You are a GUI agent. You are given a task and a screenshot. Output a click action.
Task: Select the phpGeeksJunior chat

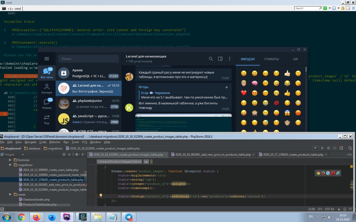pyautogui.click(x=88, y=104)
